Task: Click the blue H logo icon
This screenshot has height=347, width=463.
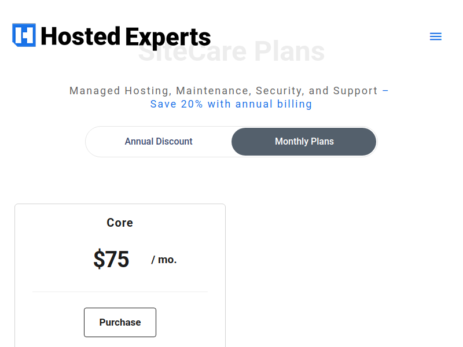Action: click(24, 35)
